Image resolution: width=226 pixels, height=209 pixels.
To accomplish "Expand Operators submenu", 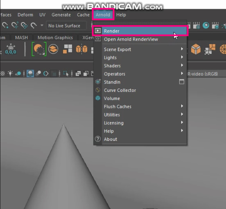I will tap(140, 74).
